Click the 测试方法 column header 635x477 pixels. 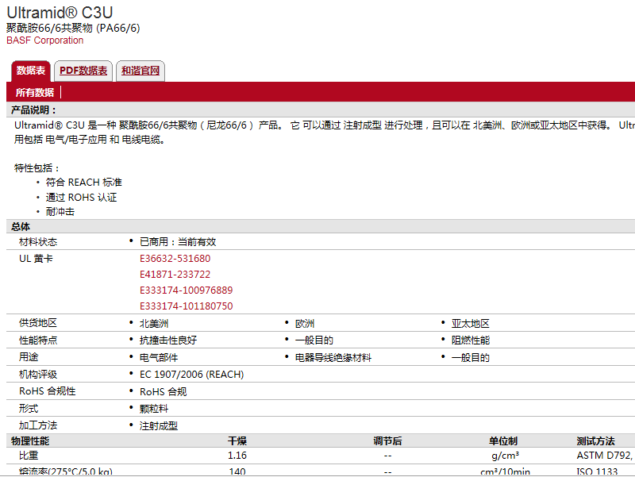click(x=596, y=441)
